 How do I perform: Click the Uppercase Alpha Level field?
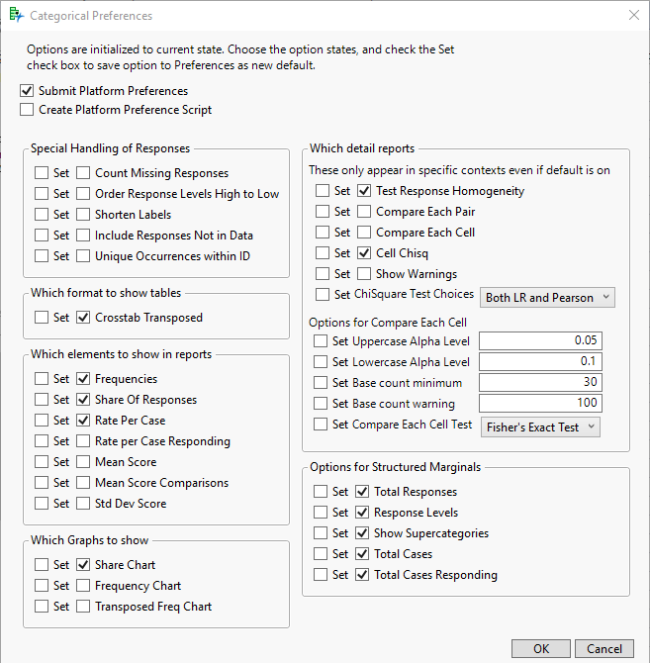tap(540, 340)
